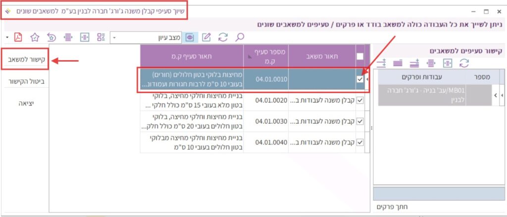Click the search magnifier icon in the toolbar
The width and height of the screenshot is (507, 217).
click(241, 37)
